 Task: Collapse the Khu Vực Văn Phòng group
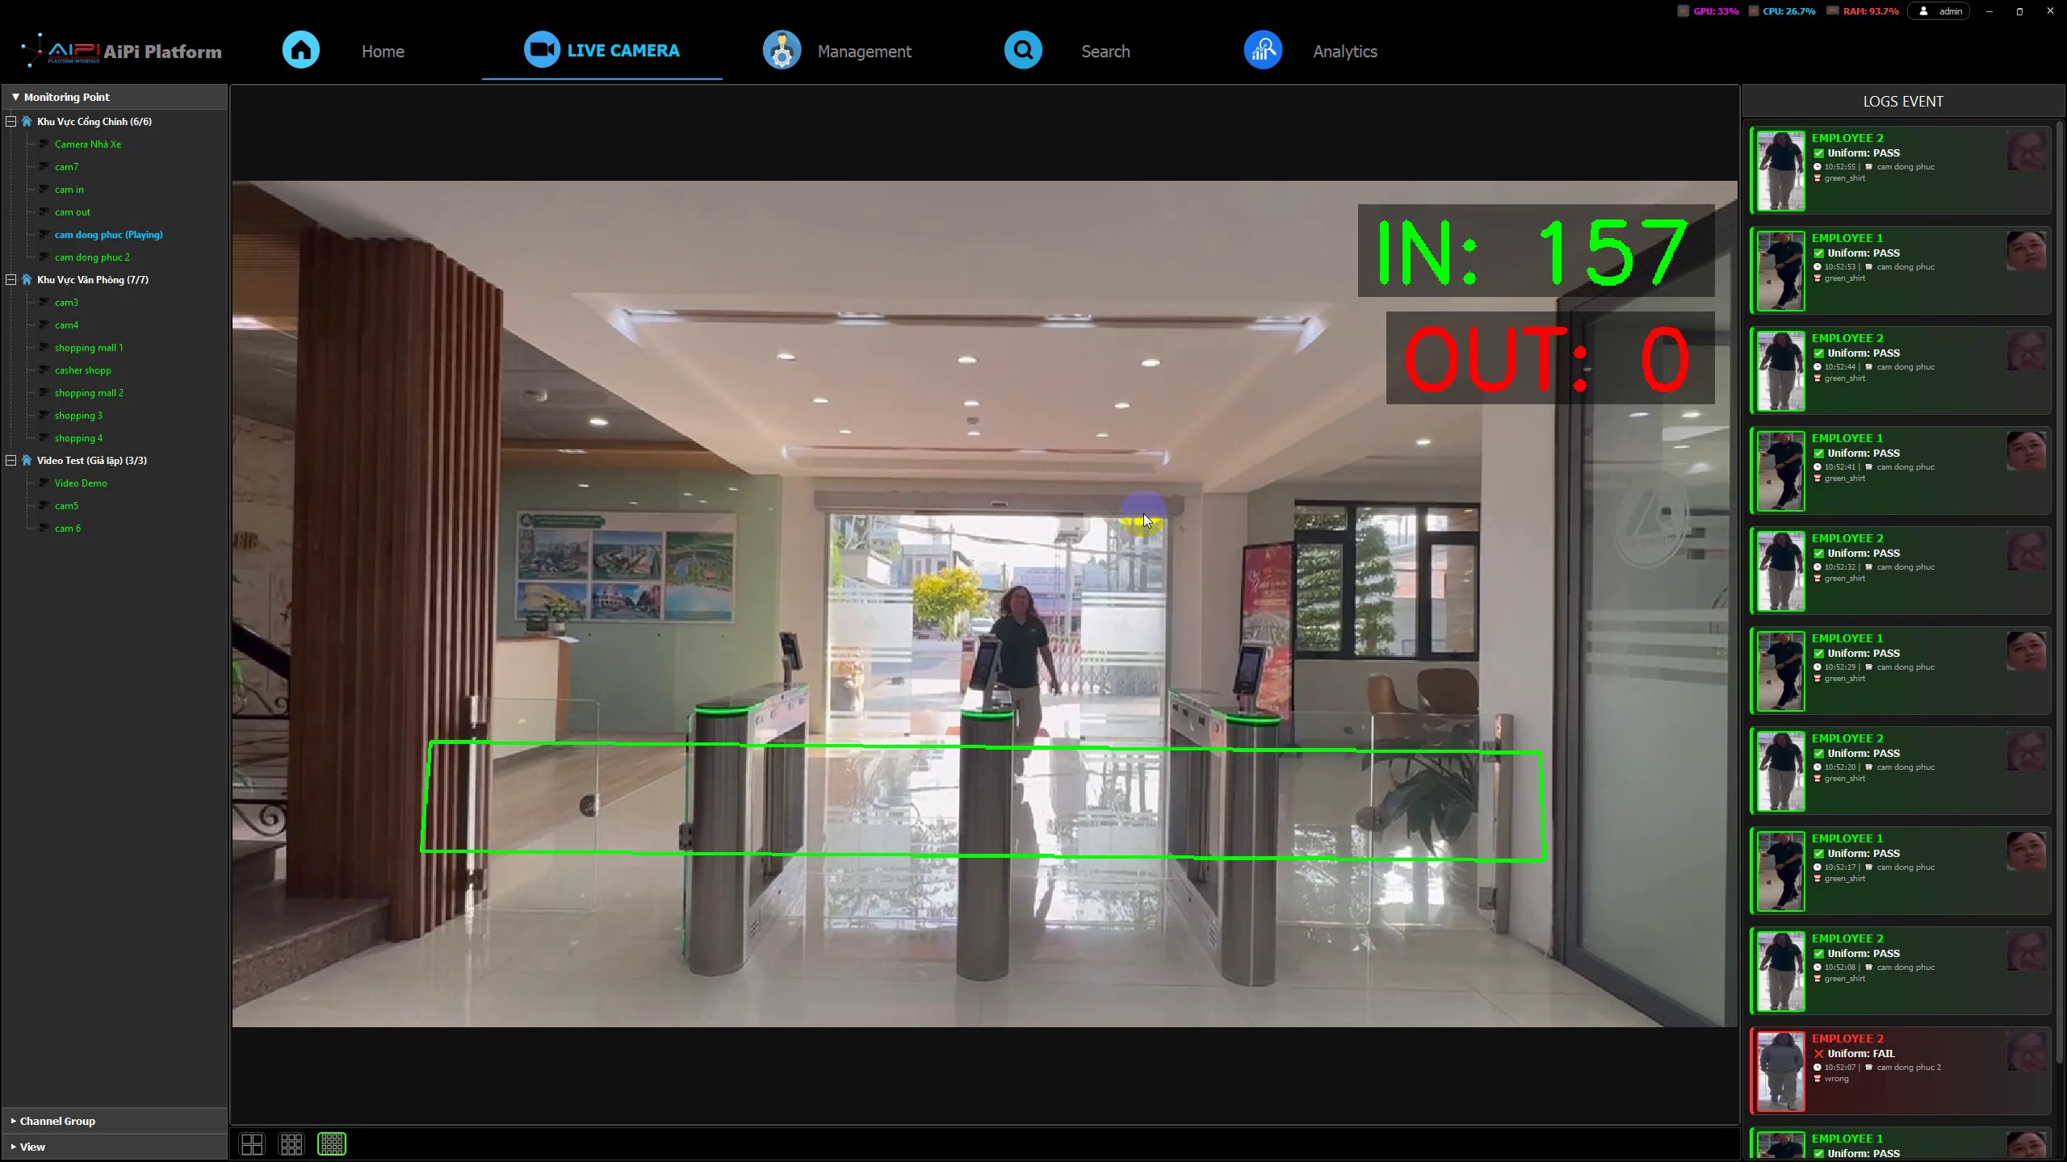click(x=11, y=279)
